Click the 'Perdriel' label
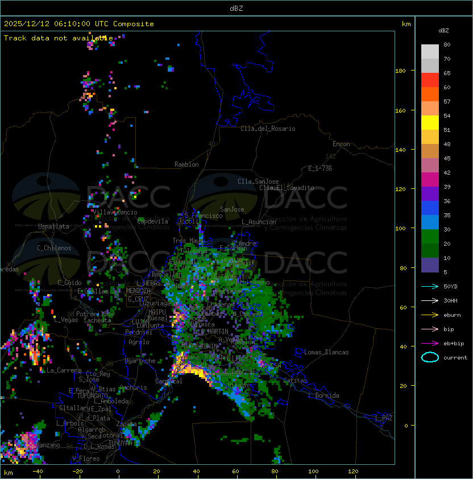The height and width of the screenshot is (479, 473). [139, 332]
